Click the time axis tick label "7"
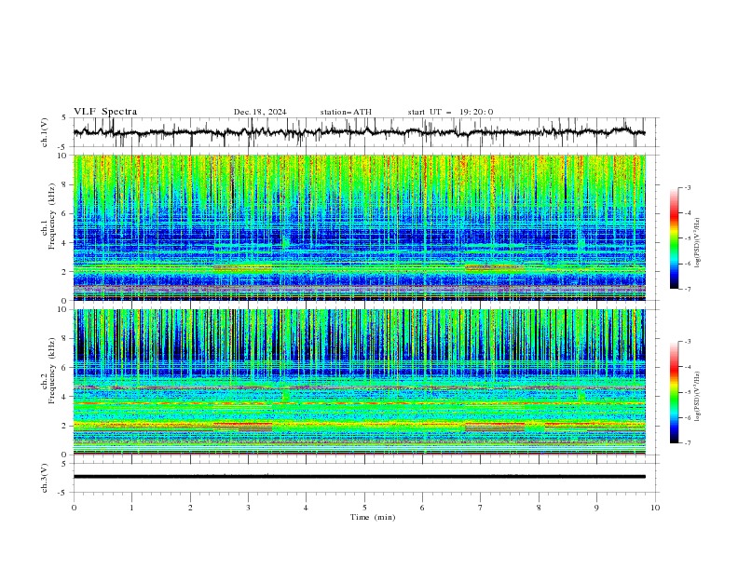Viewport: 738px width, 570px height. [x=481, y=508]
